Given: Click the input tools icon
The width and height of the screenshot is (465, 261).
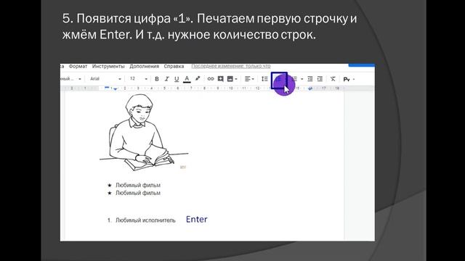Looking at the screenshot, I should pos(346,79).
